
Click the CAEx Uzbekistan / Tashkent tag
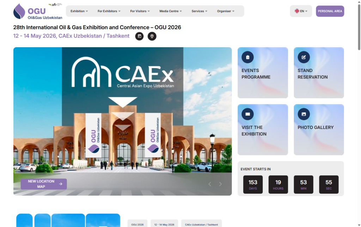[201, 224]
